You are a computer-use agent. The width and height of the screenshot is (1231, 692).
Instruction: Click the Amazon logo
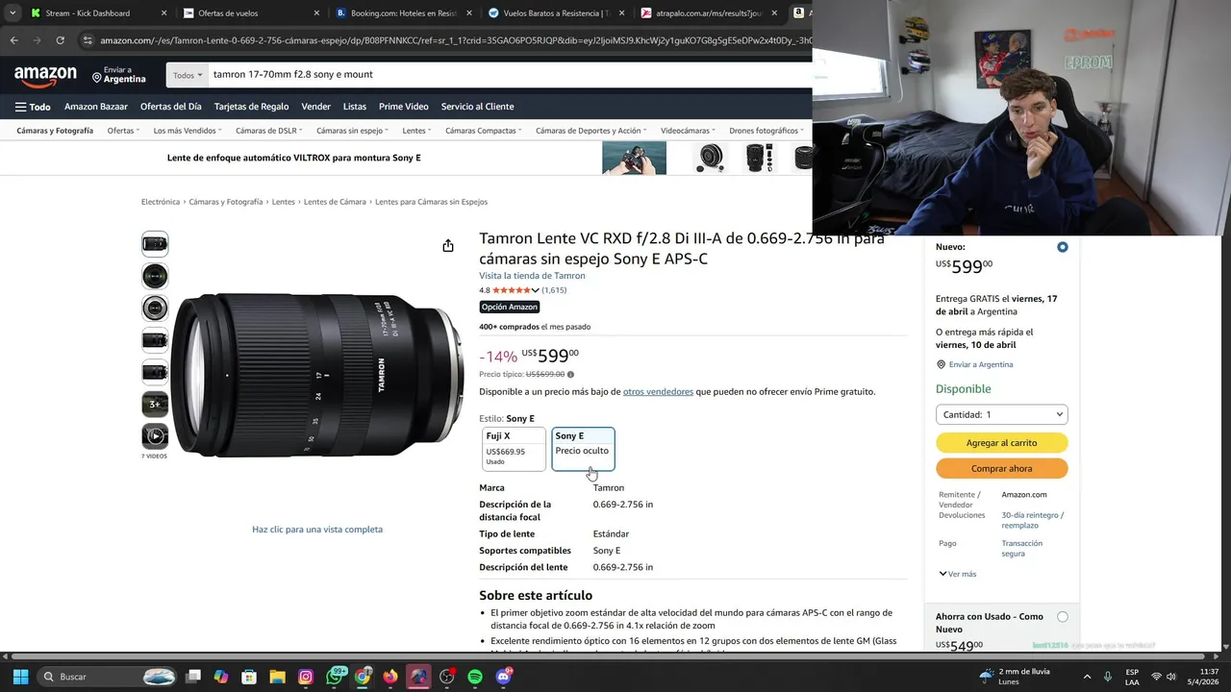point(45,75)
